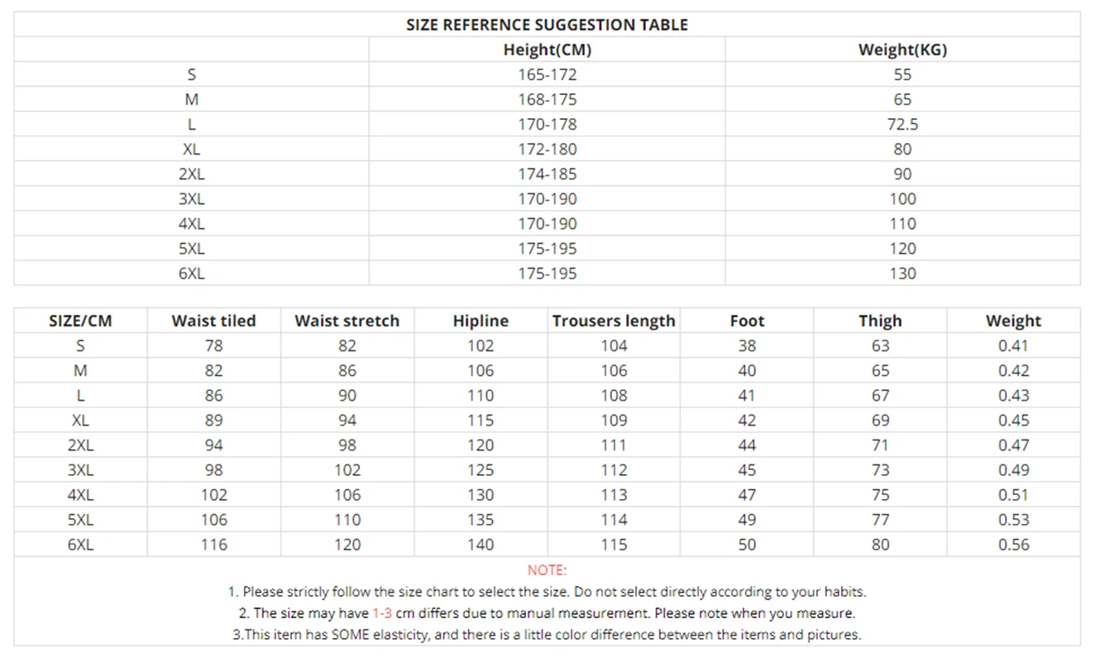Viewport: 1105px width, 661px height.
Task: Select the Weight(KG) column header
Action: pos(902,50)
